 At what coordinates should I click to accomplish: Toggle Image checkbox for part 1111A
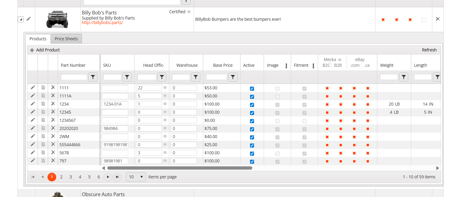tap(277, 97)
